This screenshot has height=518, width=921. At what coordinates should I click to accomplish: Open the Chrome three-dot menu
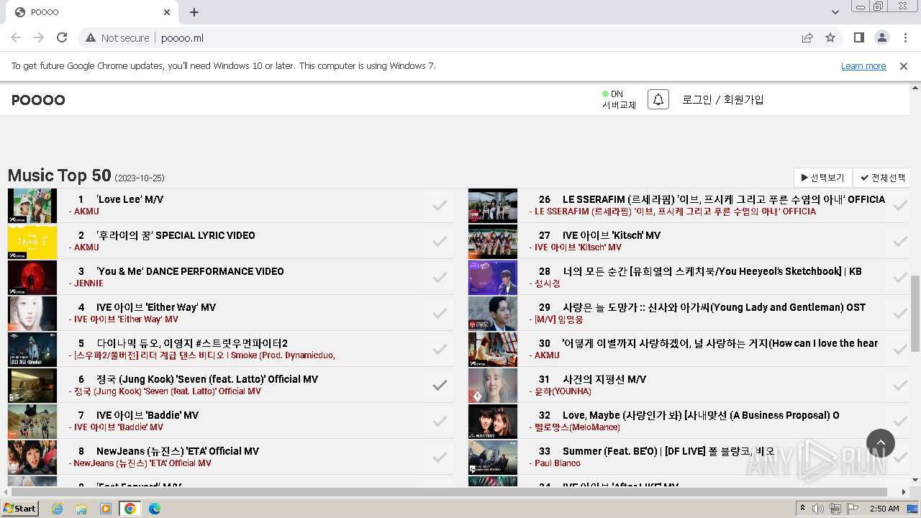pyautogui.click(x=904, y=37)
